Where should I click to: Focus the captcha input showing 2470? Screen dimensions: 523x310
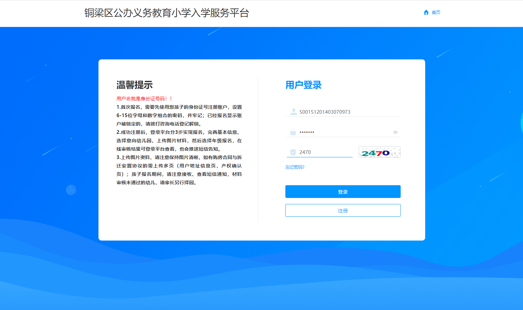pos(320,152)
